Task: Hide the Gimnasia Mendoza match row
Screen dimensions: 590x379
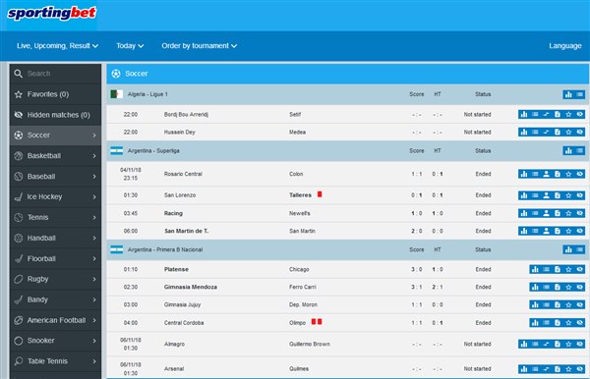Action: (x=580, y=287)
